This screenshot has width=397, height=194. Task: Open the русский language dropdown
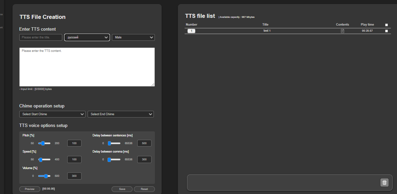pyautogui.click(x=87, y=37)
